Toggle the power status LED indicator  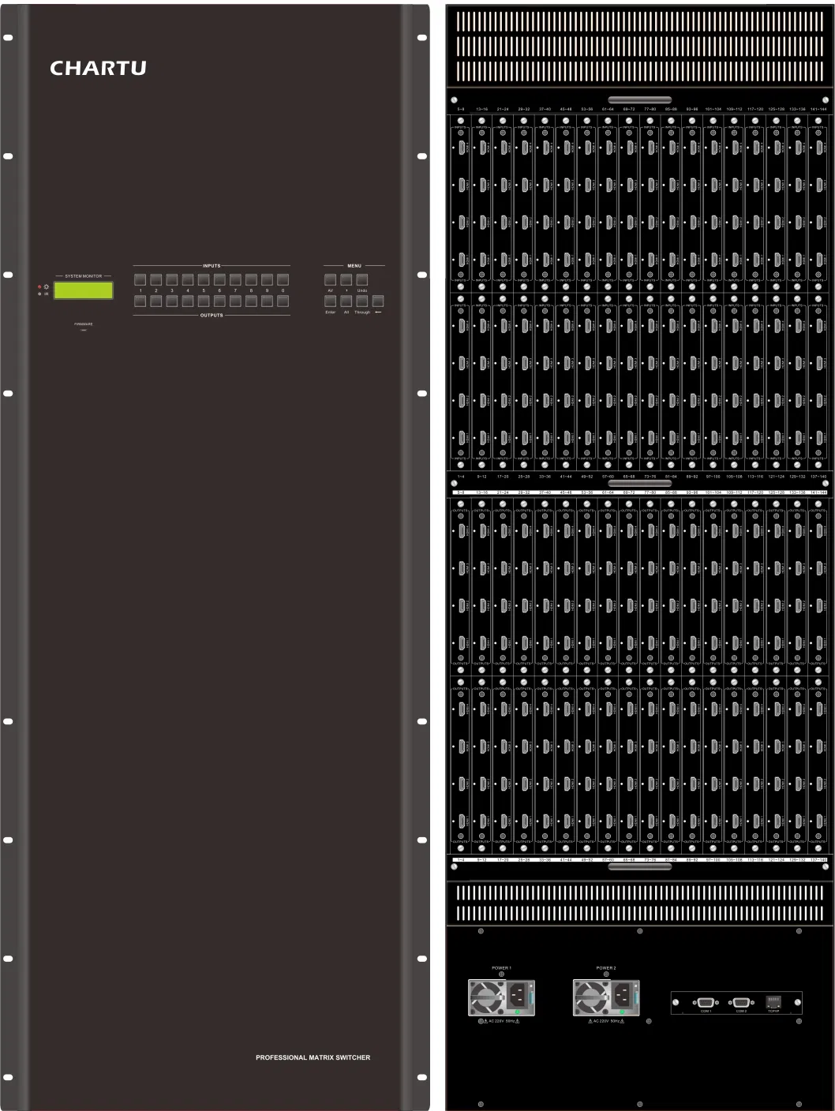pos(39,286)
